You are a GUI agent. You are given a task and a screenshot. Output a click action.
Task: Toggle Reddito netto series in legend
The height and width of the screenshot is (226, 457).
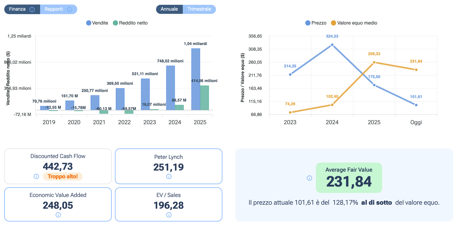point(130,23)
